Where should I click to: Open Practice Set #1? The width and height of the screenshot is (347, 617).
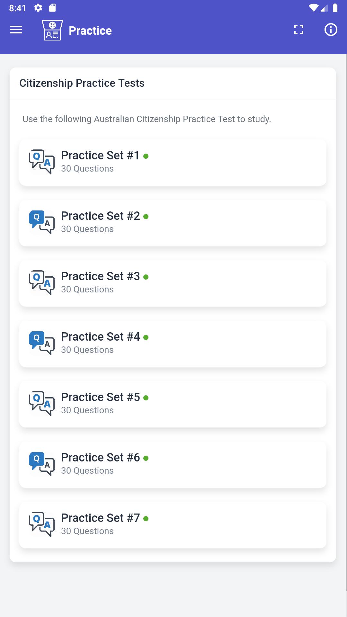coord(173,163)
